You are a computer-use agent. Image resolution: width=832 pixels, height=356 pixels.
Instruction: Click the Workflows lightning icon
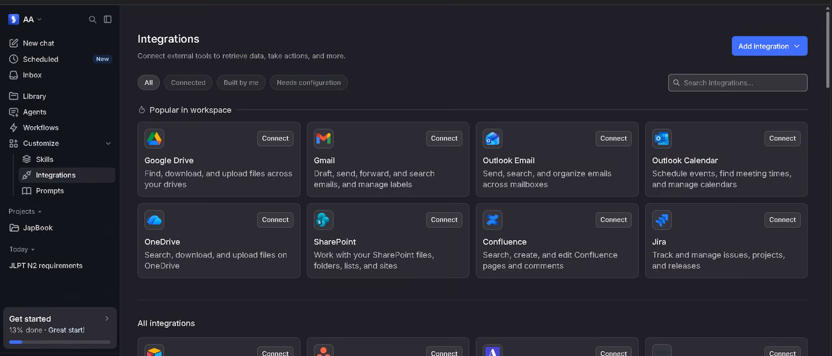(x=13, y=127)
